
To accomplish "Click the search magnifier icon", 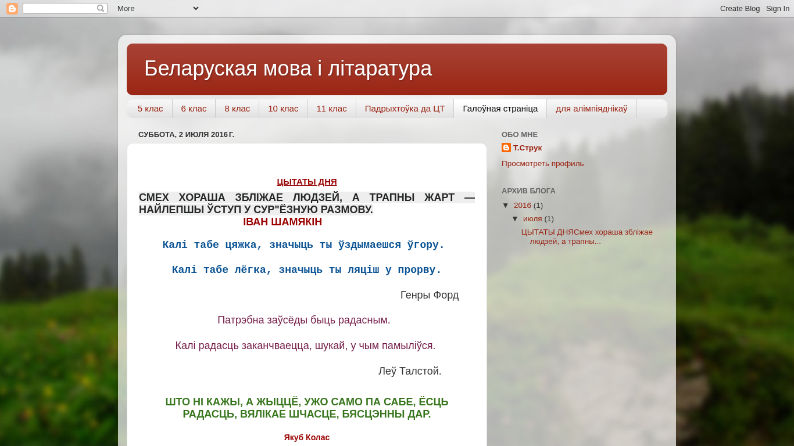I will [x=101, y=9].
